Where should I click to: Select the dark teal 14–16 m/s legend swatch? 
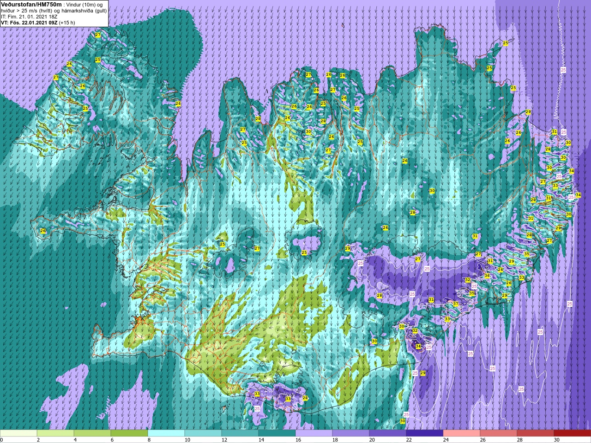(277, 433)
